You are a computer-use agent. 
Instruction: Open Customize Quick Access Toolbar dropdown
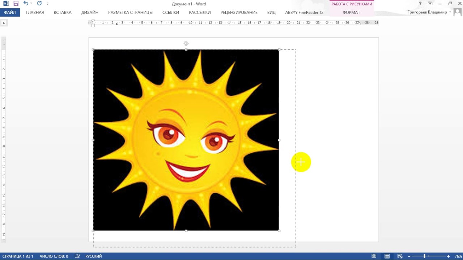click(x=47, y=4)
